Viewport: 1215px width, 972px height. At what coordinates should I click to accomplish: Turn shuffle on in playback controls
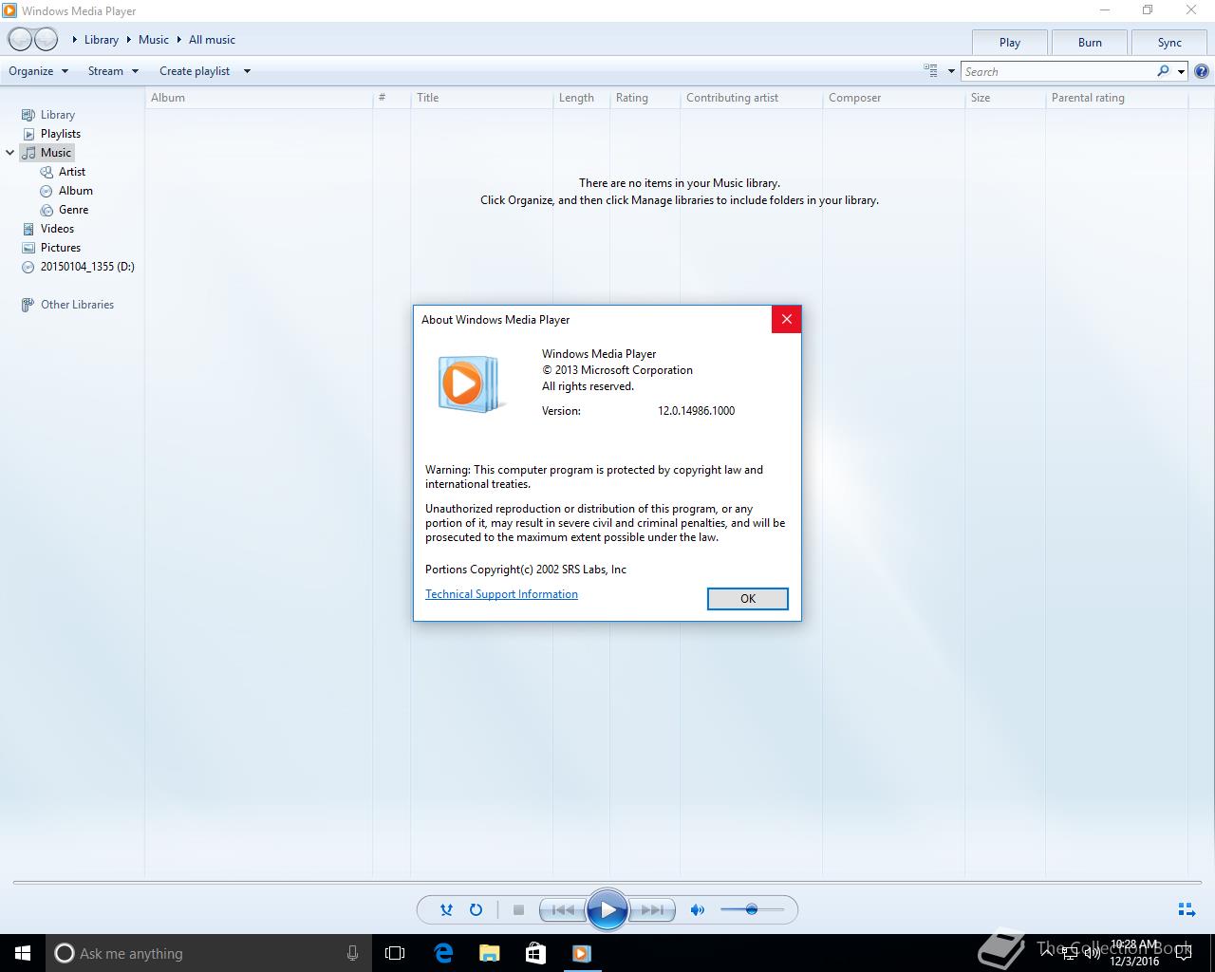[x=446, y=909]
